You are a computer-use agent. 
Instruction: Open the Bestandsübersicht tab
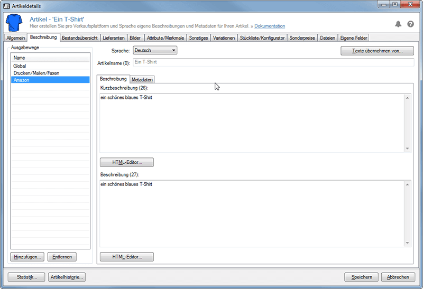point(78,38)
